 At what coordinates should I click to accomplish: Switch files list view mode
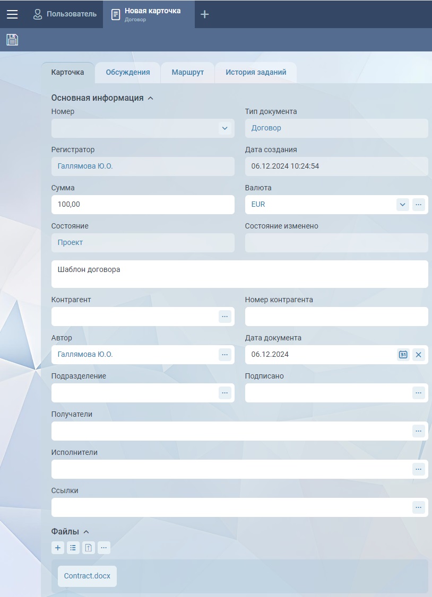(73, 548)
